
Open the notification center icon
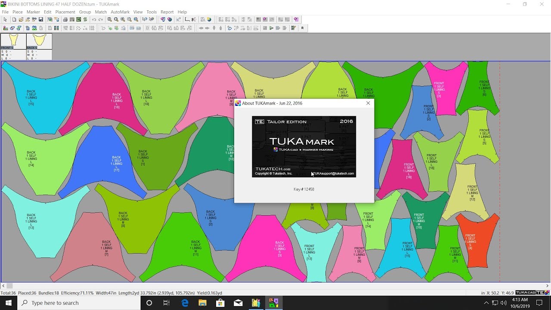(x=539, y=303)
